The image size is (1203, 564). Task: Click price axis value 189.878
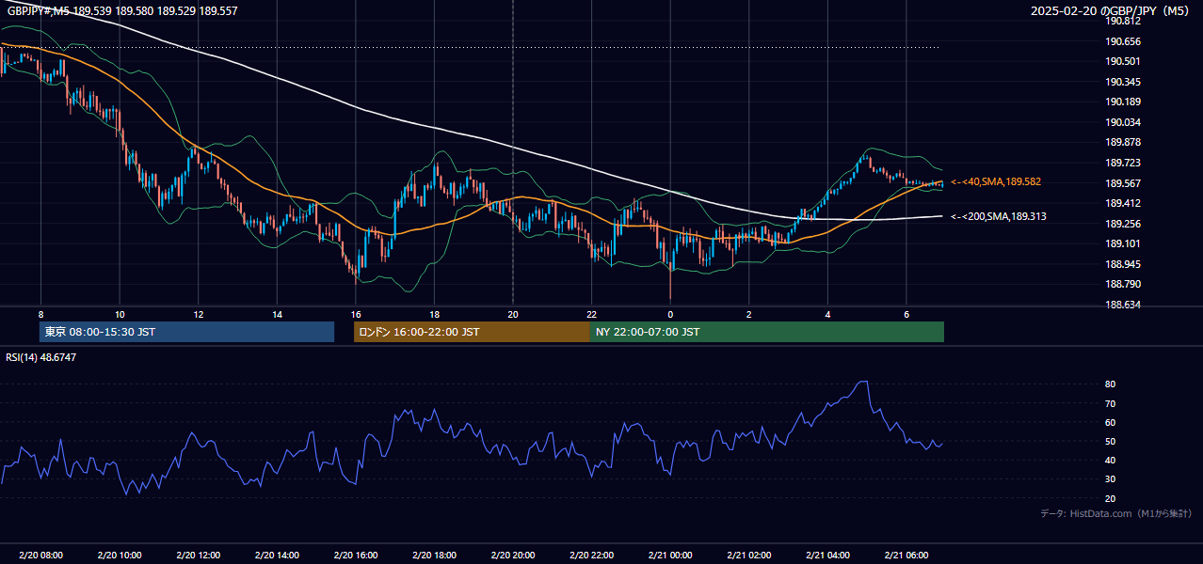coord(1123,142)
